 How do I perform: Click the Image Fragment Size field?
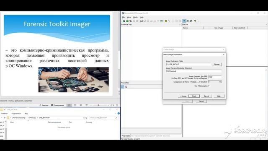pyautogui.click(x=215, y=77)
